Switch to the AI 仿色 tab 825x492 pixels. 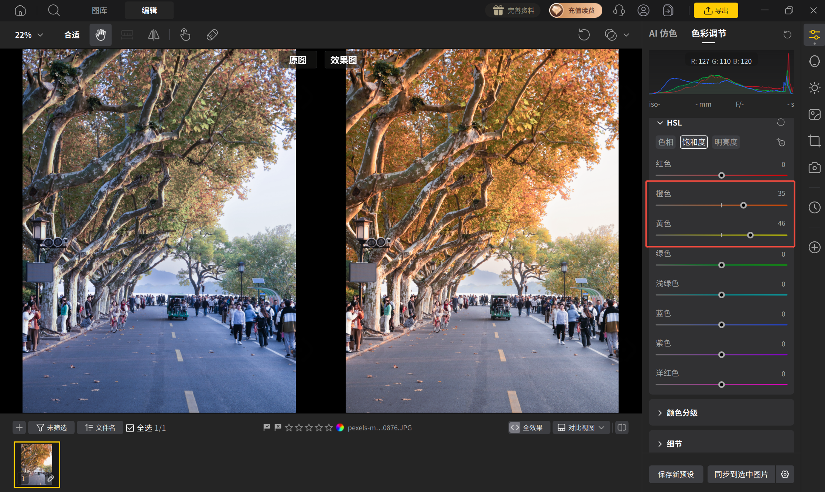pos(663,34)
